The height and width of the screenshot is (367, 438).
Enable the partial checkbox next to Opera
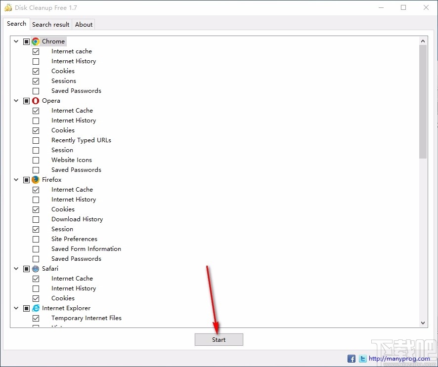[26, 100]
